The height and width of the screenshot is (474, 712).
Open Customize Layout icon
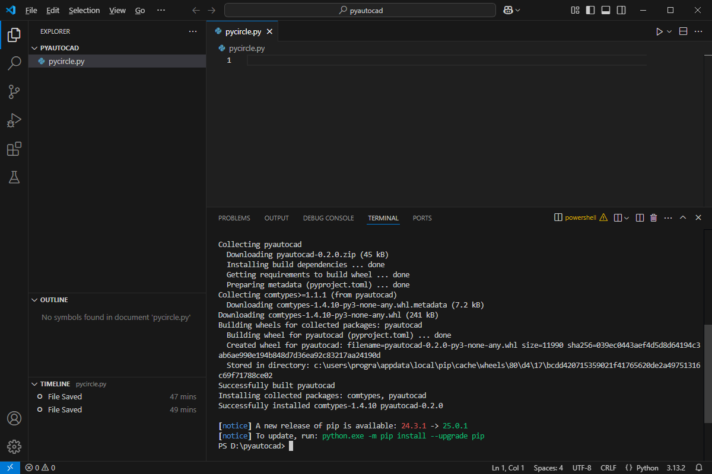click(575, 10)
